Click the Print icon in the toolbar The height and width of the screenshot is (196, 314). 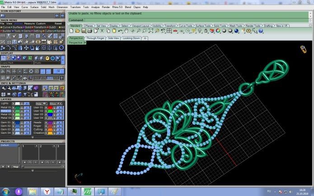tap(90, 31)
